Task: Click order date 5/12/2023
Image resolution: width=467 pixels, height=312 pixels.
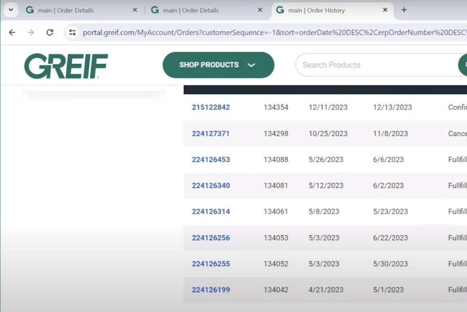Action: pyautogui.click(x=326, y=185)
